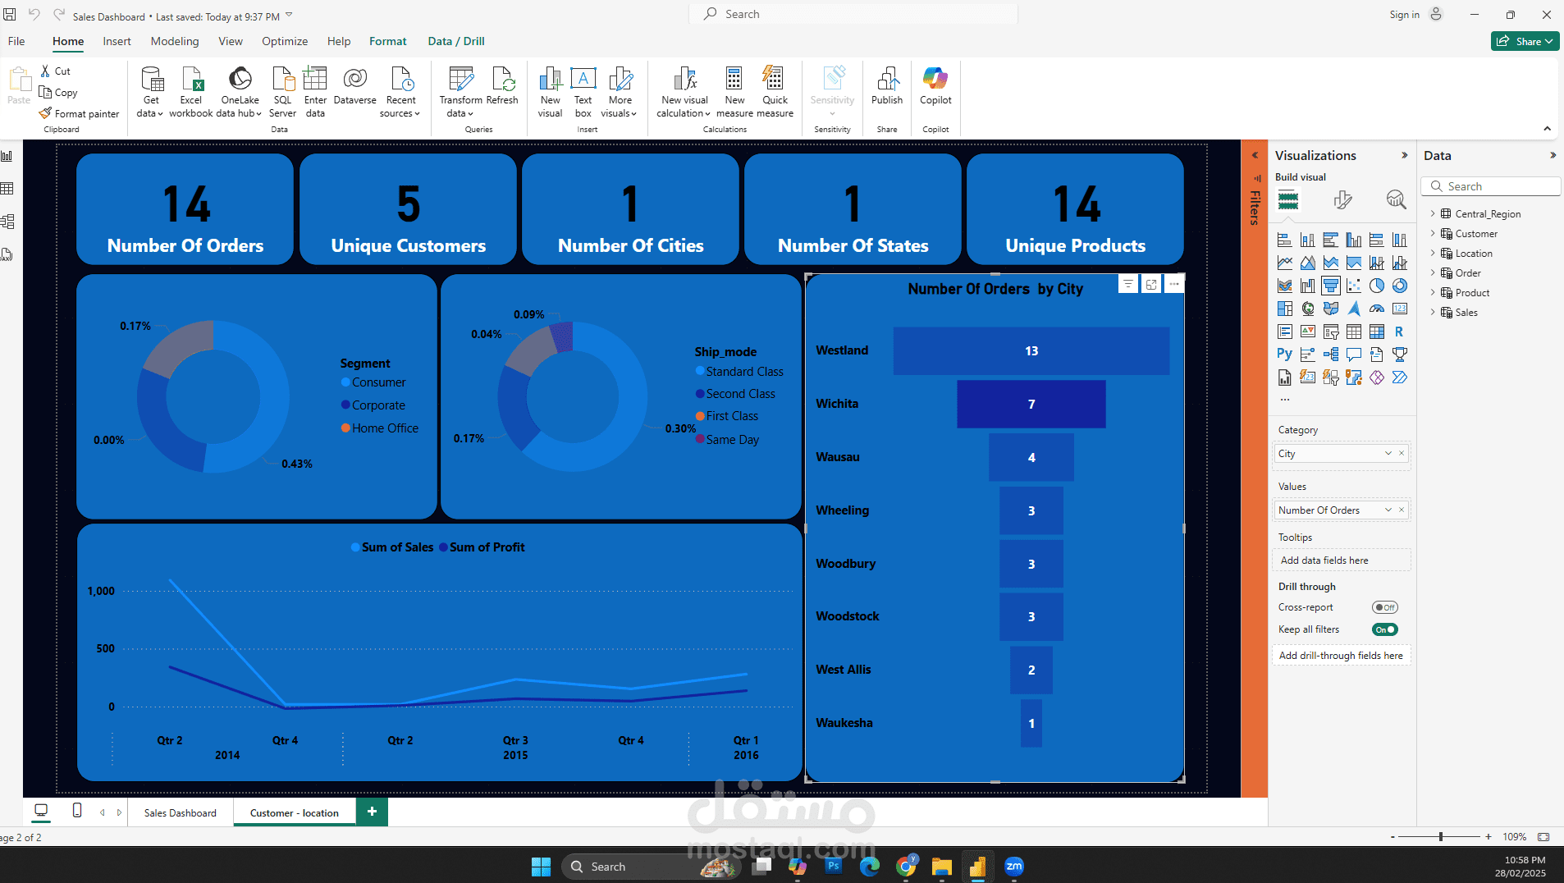
Task: Select the Waterfall chart icon
Action: point(1308,286)
